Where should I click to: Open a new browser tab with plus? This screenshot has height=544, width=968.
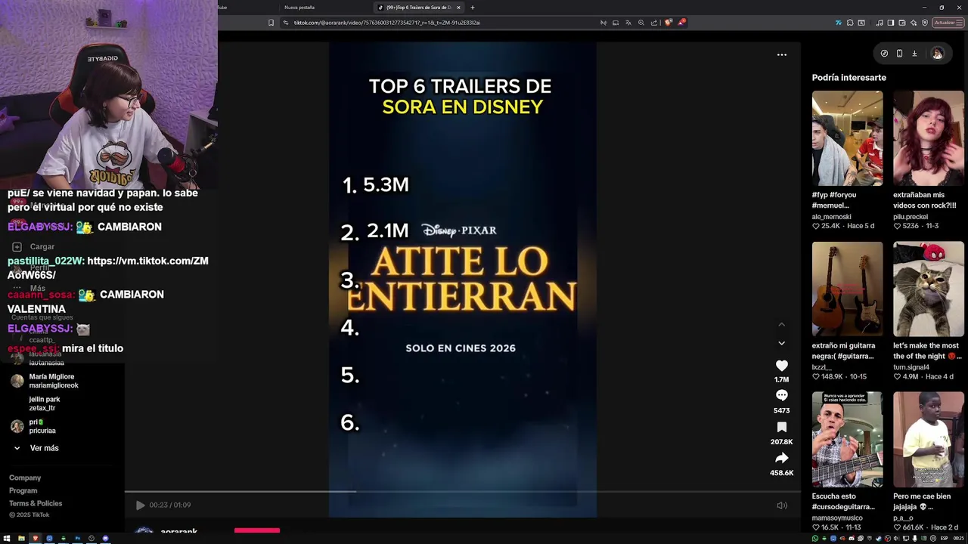pyautogui.click(x=473, y=8)
